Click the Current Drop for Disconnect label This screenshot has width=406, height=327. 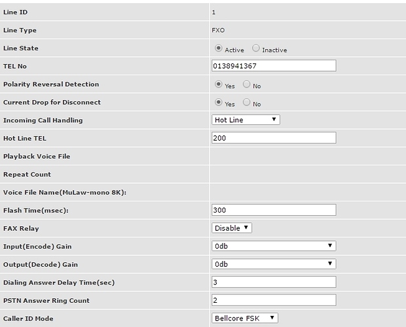pyautogui.click(x=52, y=103)
